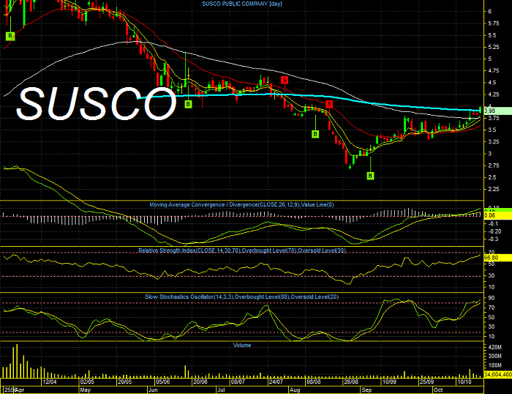Image resolution: width=512 pixels, height=394 pixels.
Task: Click the 02/05 date label
Action: (x=88, y=382)
